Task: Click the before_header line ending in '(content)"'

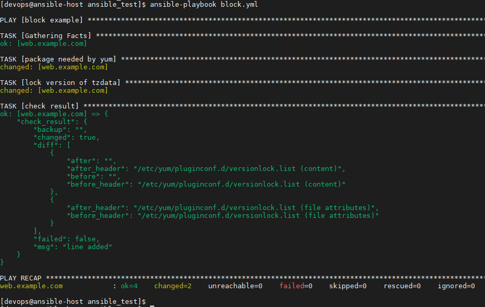Action: [x=206, y=185]
